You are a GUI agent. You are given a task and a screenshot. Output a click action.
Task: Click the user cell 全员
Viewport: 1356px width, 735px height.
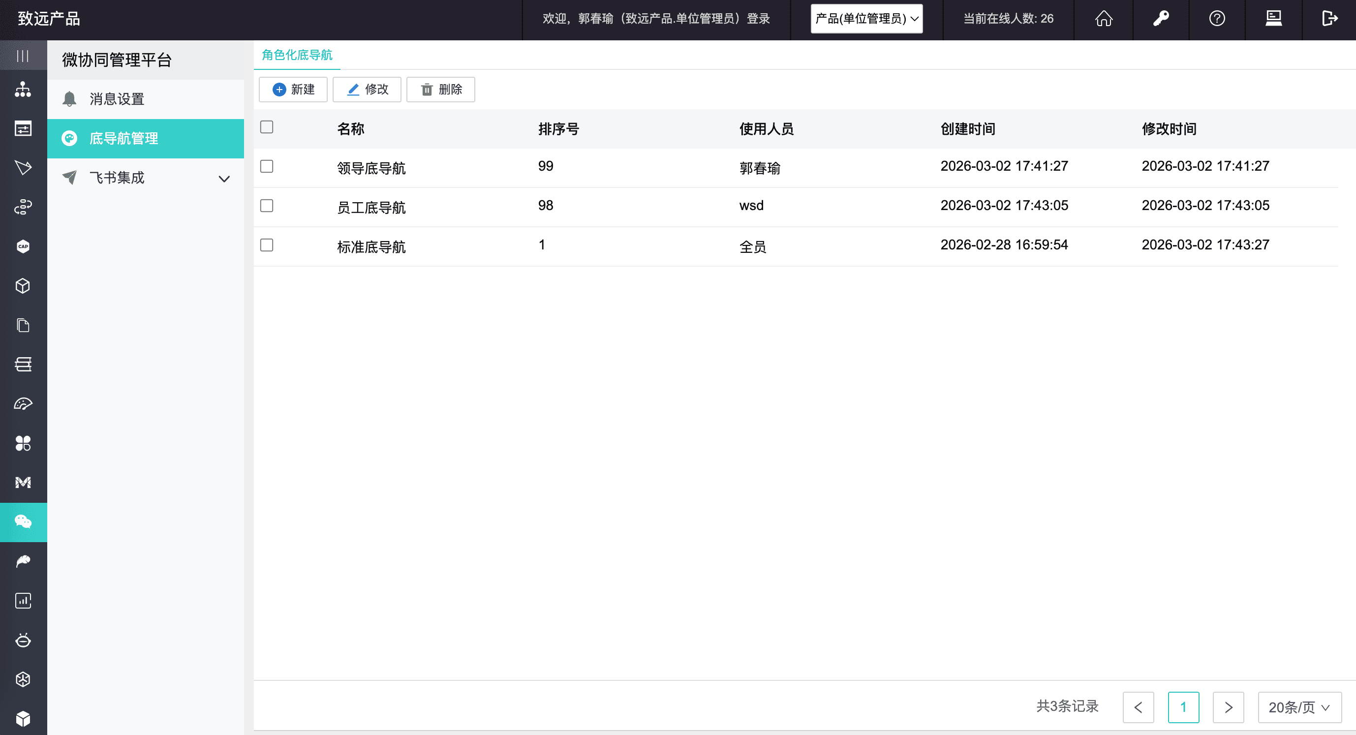[753, 247]
